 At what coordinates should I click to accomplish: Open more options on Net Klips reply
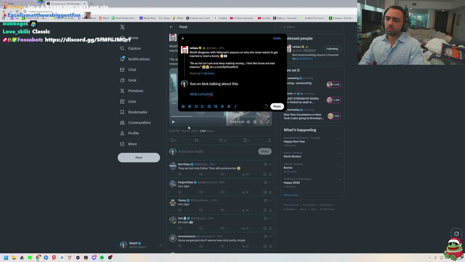[270, 164]
